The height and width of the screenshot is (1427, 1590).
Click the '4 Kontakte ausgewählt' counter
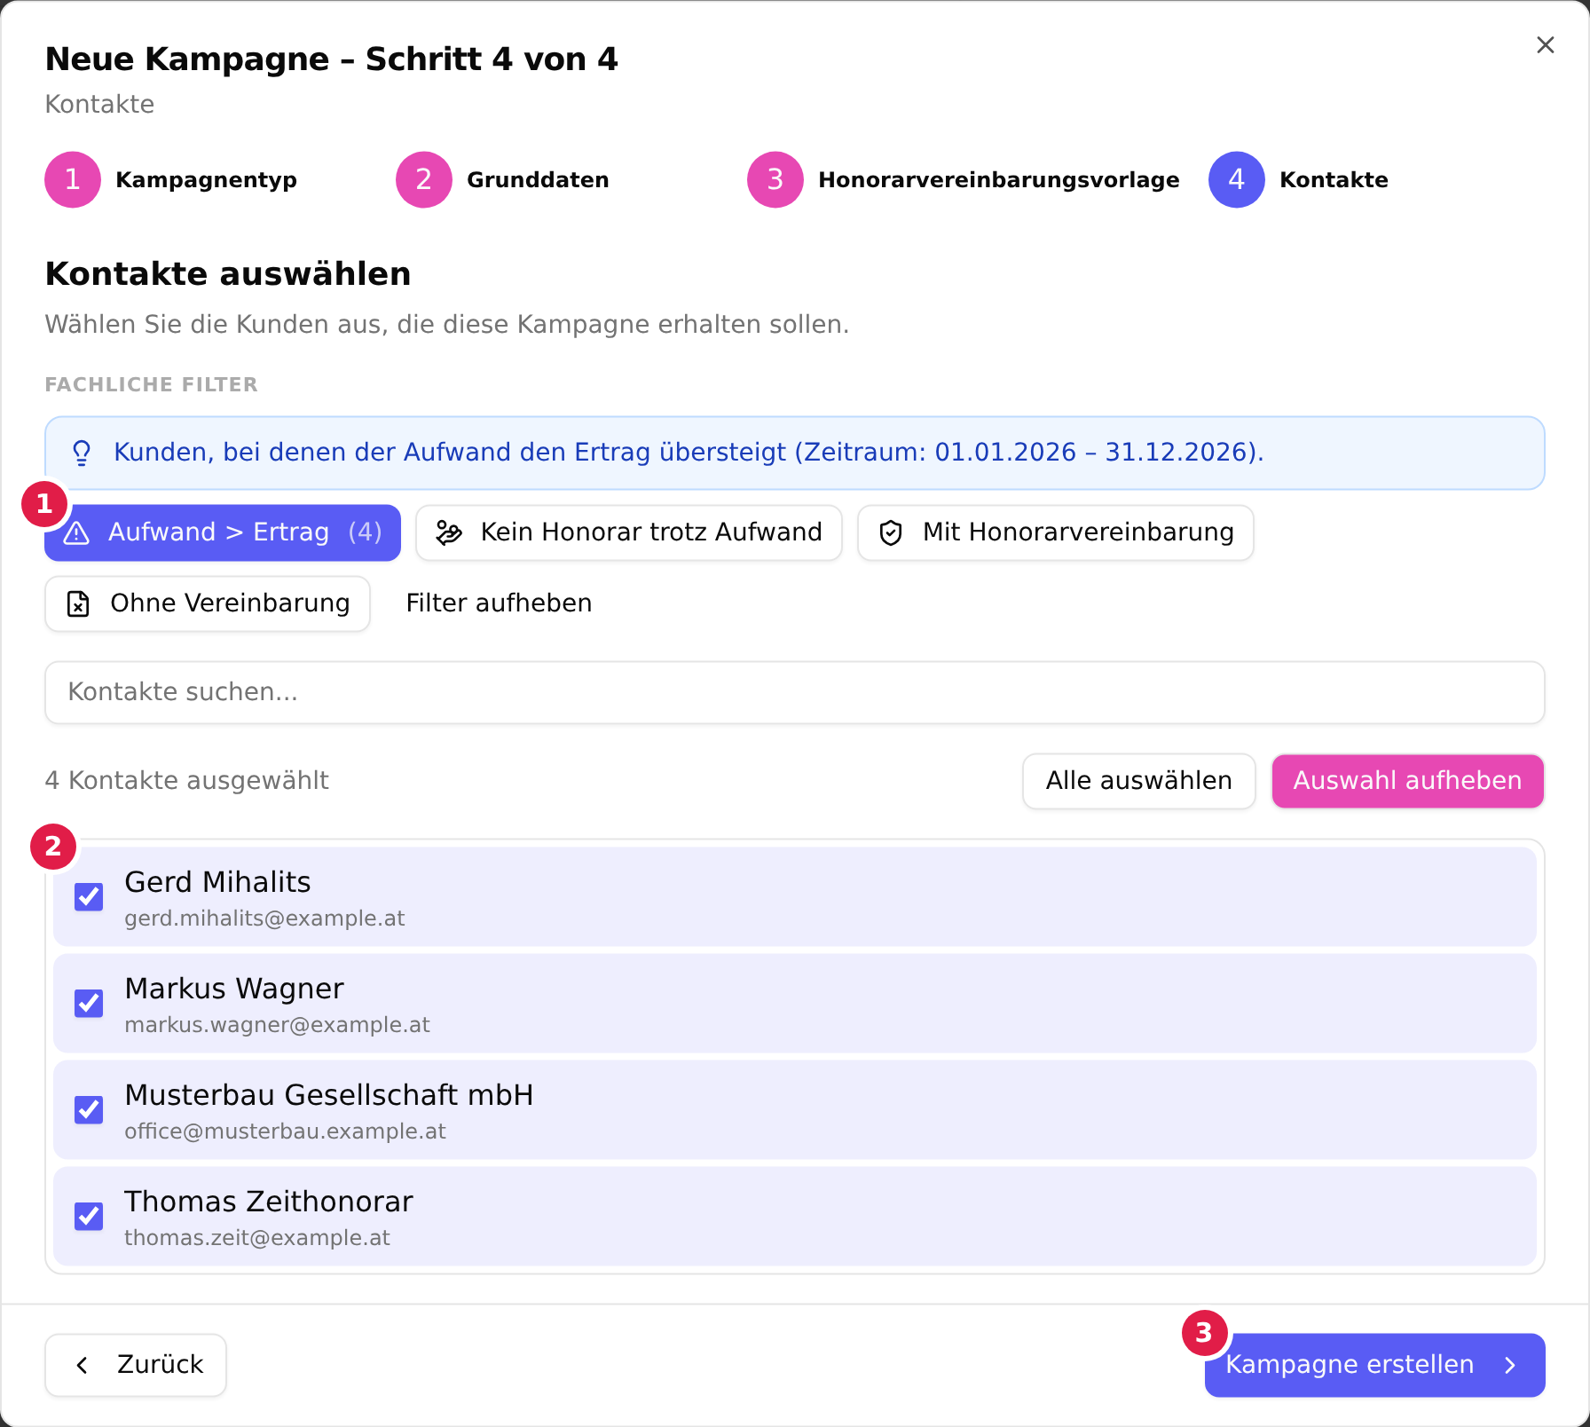[x=187, y=781]
